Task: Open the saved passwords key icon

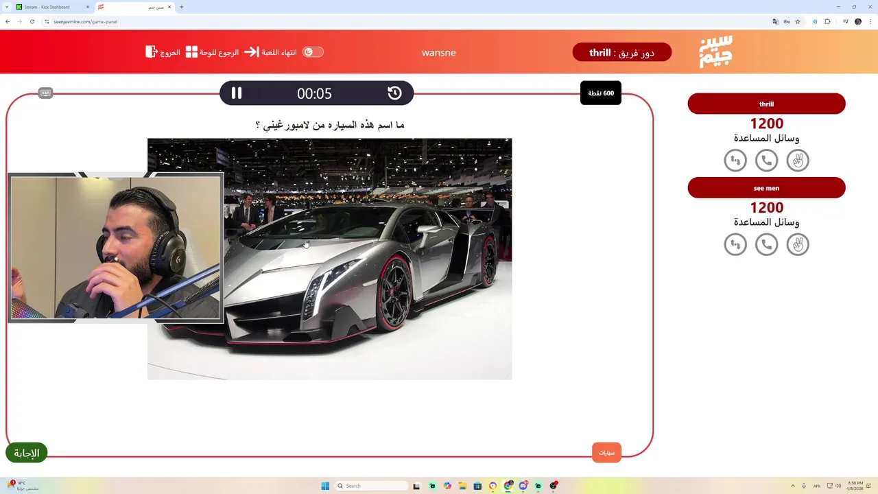Action: [x=787, y=21]
